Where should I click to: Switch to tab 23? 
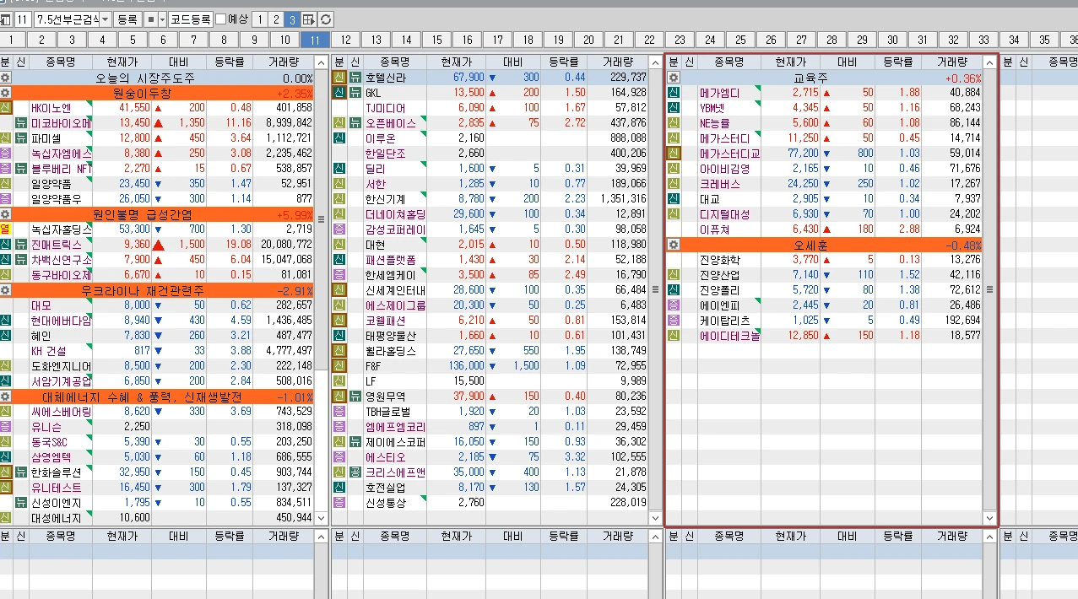[680, 40]
